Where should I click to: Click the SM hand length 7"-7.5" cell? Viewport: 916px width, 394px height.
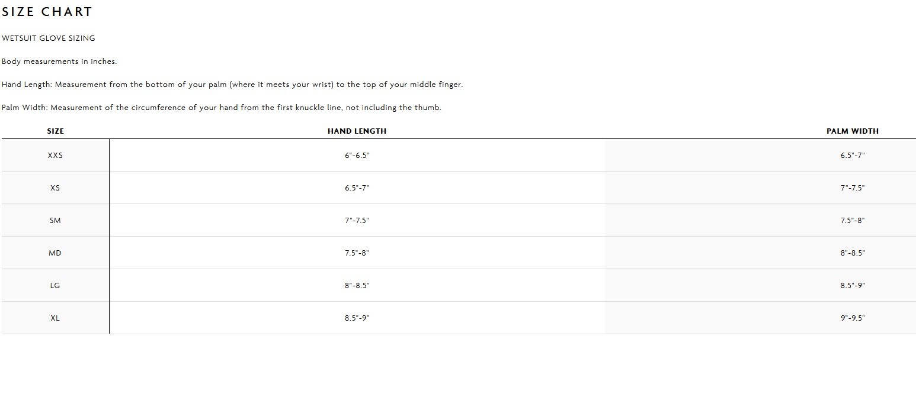coord(357,221)
